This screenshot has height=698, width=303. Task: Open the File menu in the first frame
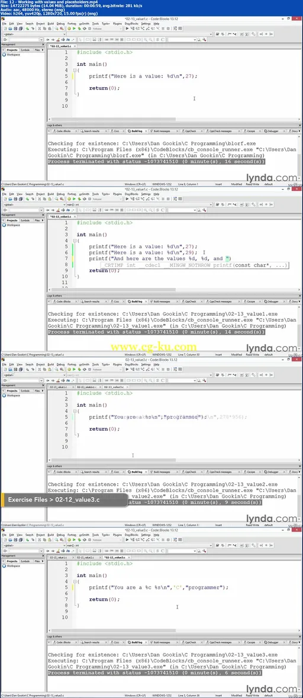tap(5, 24)
